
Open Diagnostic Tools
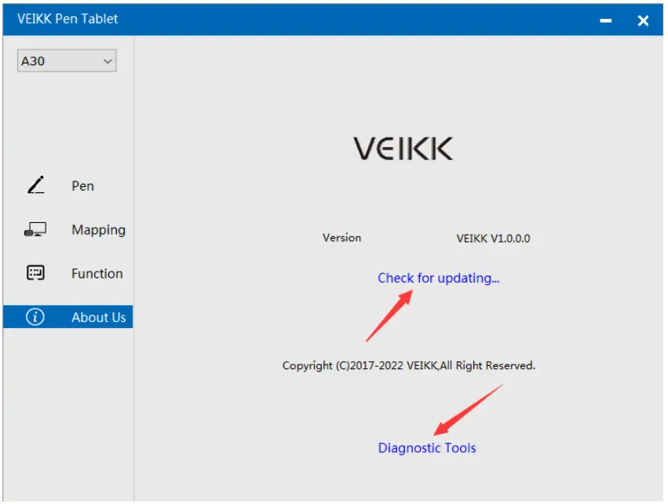click(x=426, y=447)
